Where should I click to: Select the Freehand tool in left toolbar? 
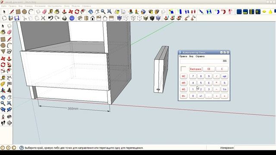pos(9,51)
